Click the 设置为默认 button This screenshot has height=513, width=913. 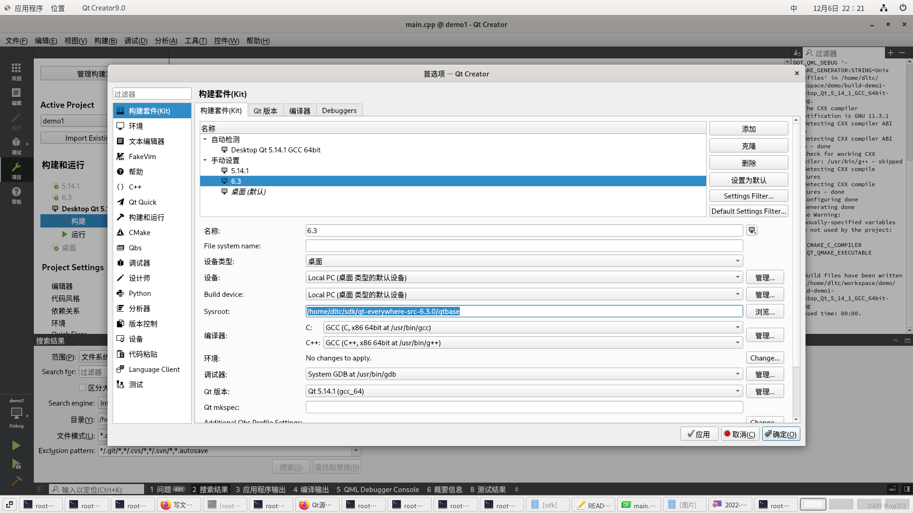748,180
